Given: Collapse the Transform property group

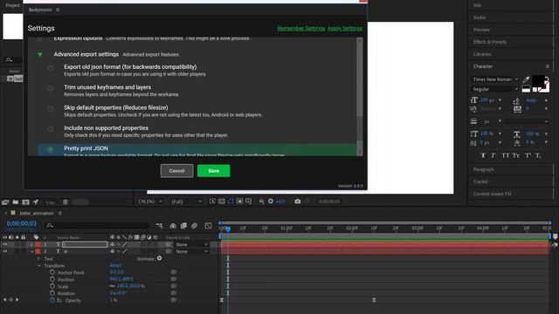Looking at the screenshot, I should (x=38, y=265).
